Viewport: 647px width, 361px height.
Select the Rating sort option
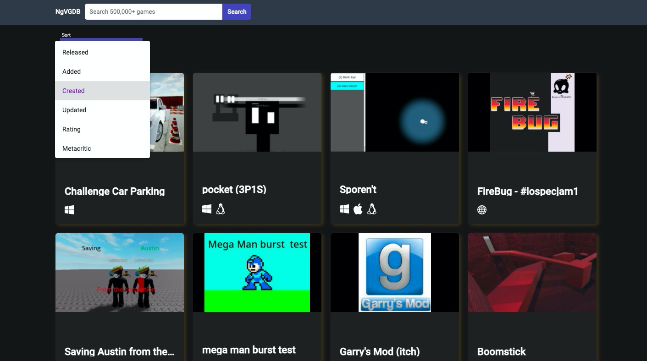72,129
